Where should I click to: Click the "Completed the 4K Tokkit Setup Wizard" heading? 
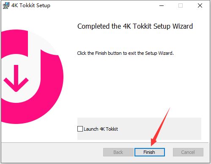135,26
